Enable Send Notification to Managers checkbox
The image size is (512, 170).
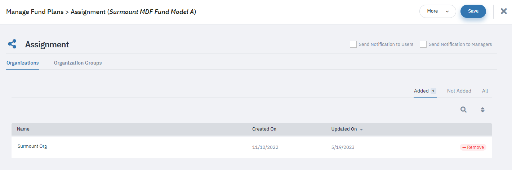[x=423, y=44]
